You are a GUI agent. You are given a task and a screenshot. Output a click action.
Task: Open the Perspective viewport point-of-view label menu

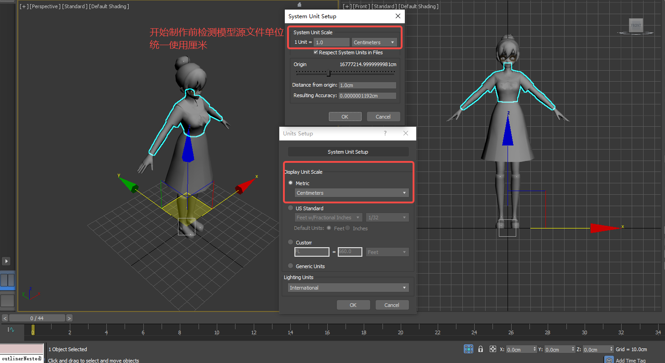click(45, 6)
